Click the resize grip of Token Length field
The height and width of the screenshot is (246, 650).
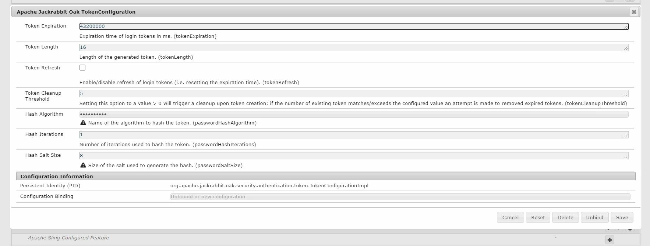pos(626,48)
